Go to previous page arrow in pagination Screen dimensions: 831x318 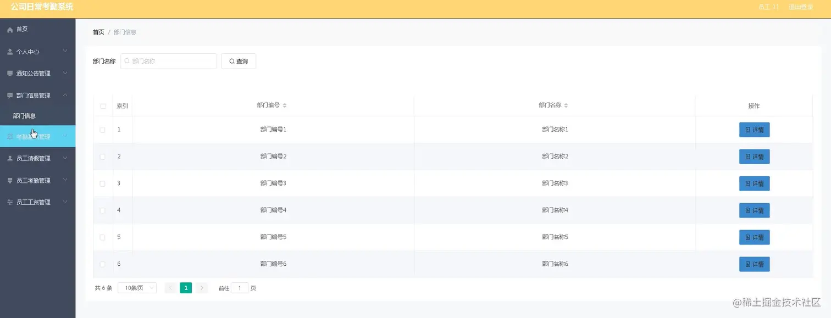170,288
